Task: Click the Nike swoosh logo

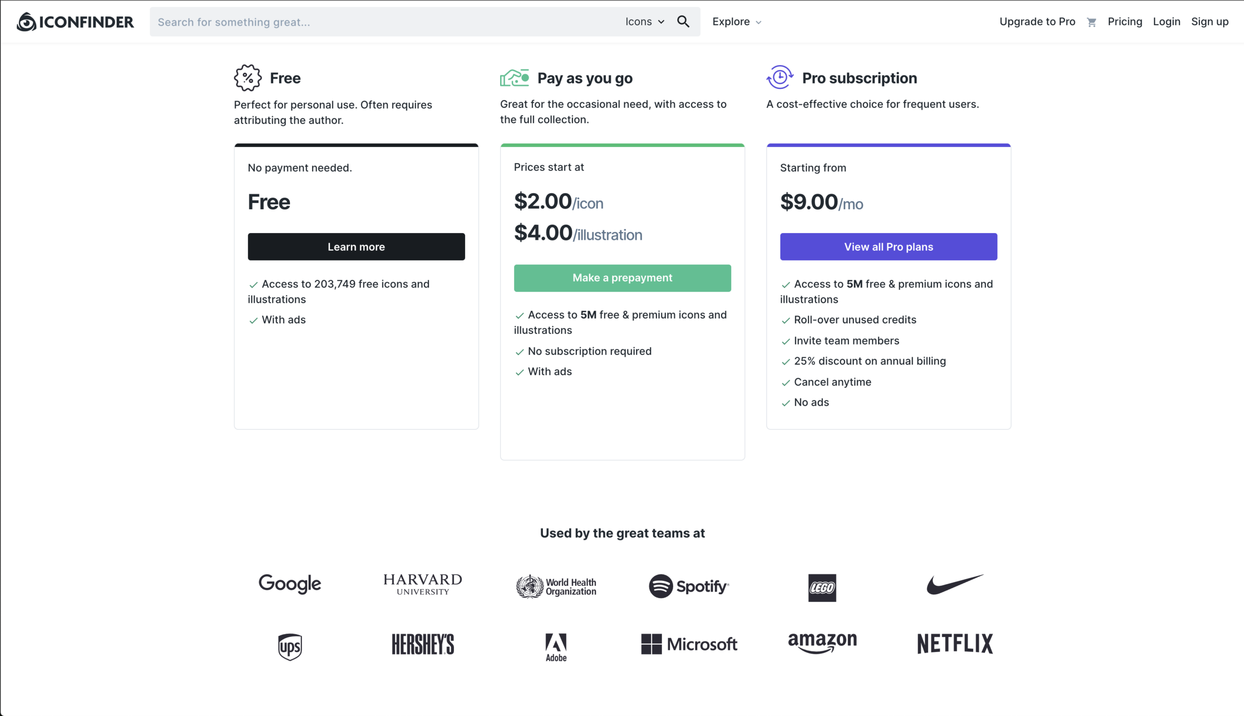Action: coord(954,585)
